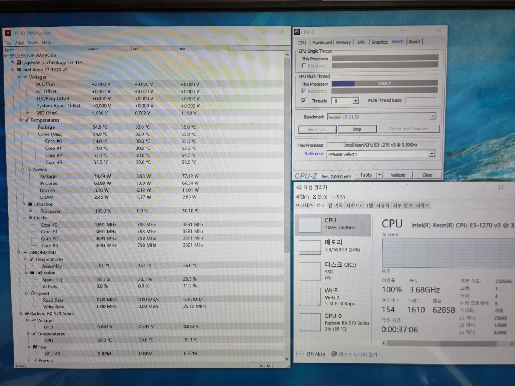Open the Benchmark Version 17.01.64 dropdown

(432, 116)
